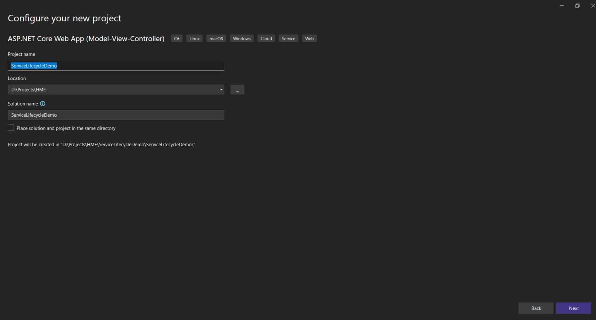596x320 pixels.
Task: Select the Web project type tag
Action: tap(309, 38)
